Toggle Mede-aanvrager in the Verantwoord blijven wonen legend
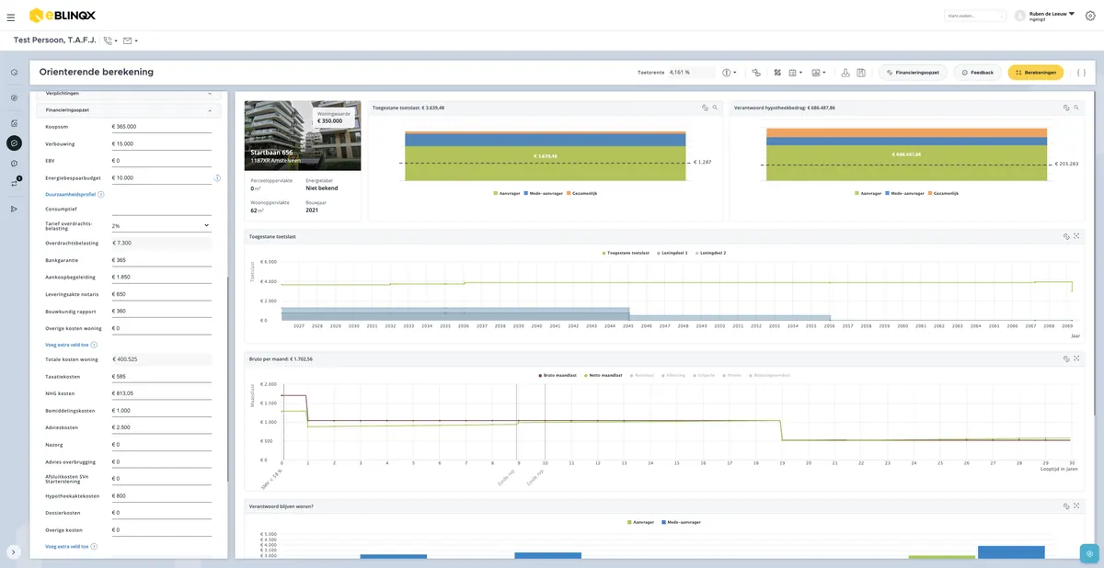The image size is (1104, 568). (680, 522)
